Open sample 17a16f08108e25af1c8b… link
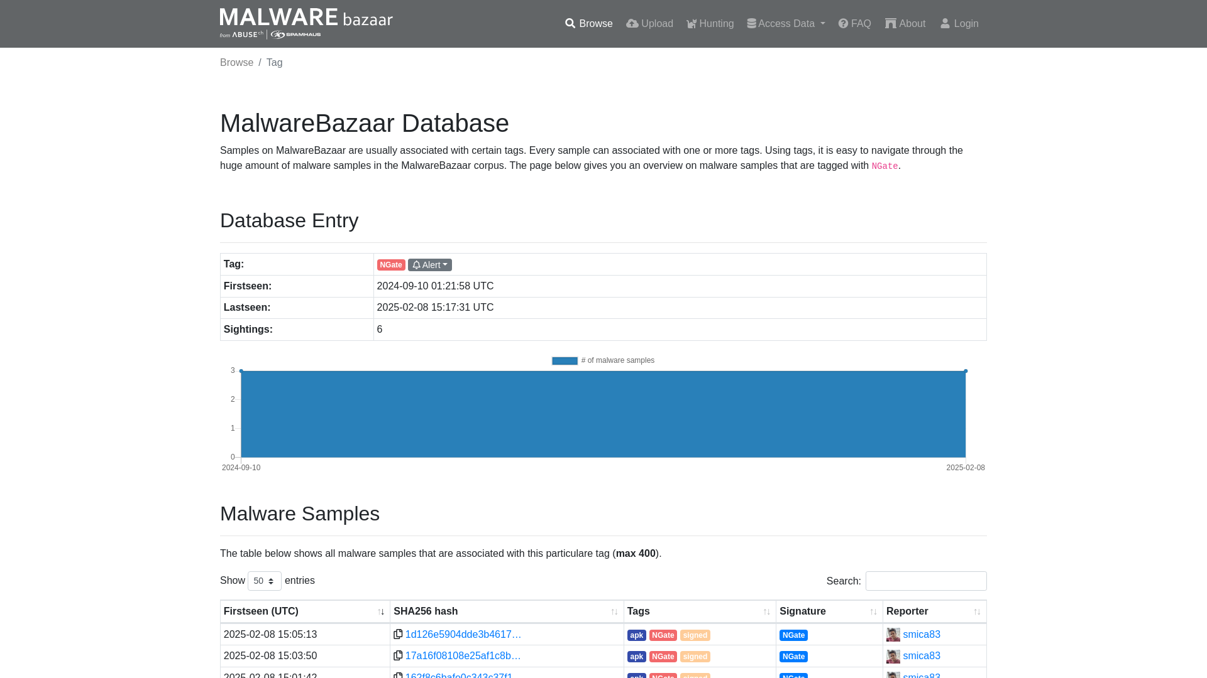The width and height of the screenshot is (1207, 678). 463,656
